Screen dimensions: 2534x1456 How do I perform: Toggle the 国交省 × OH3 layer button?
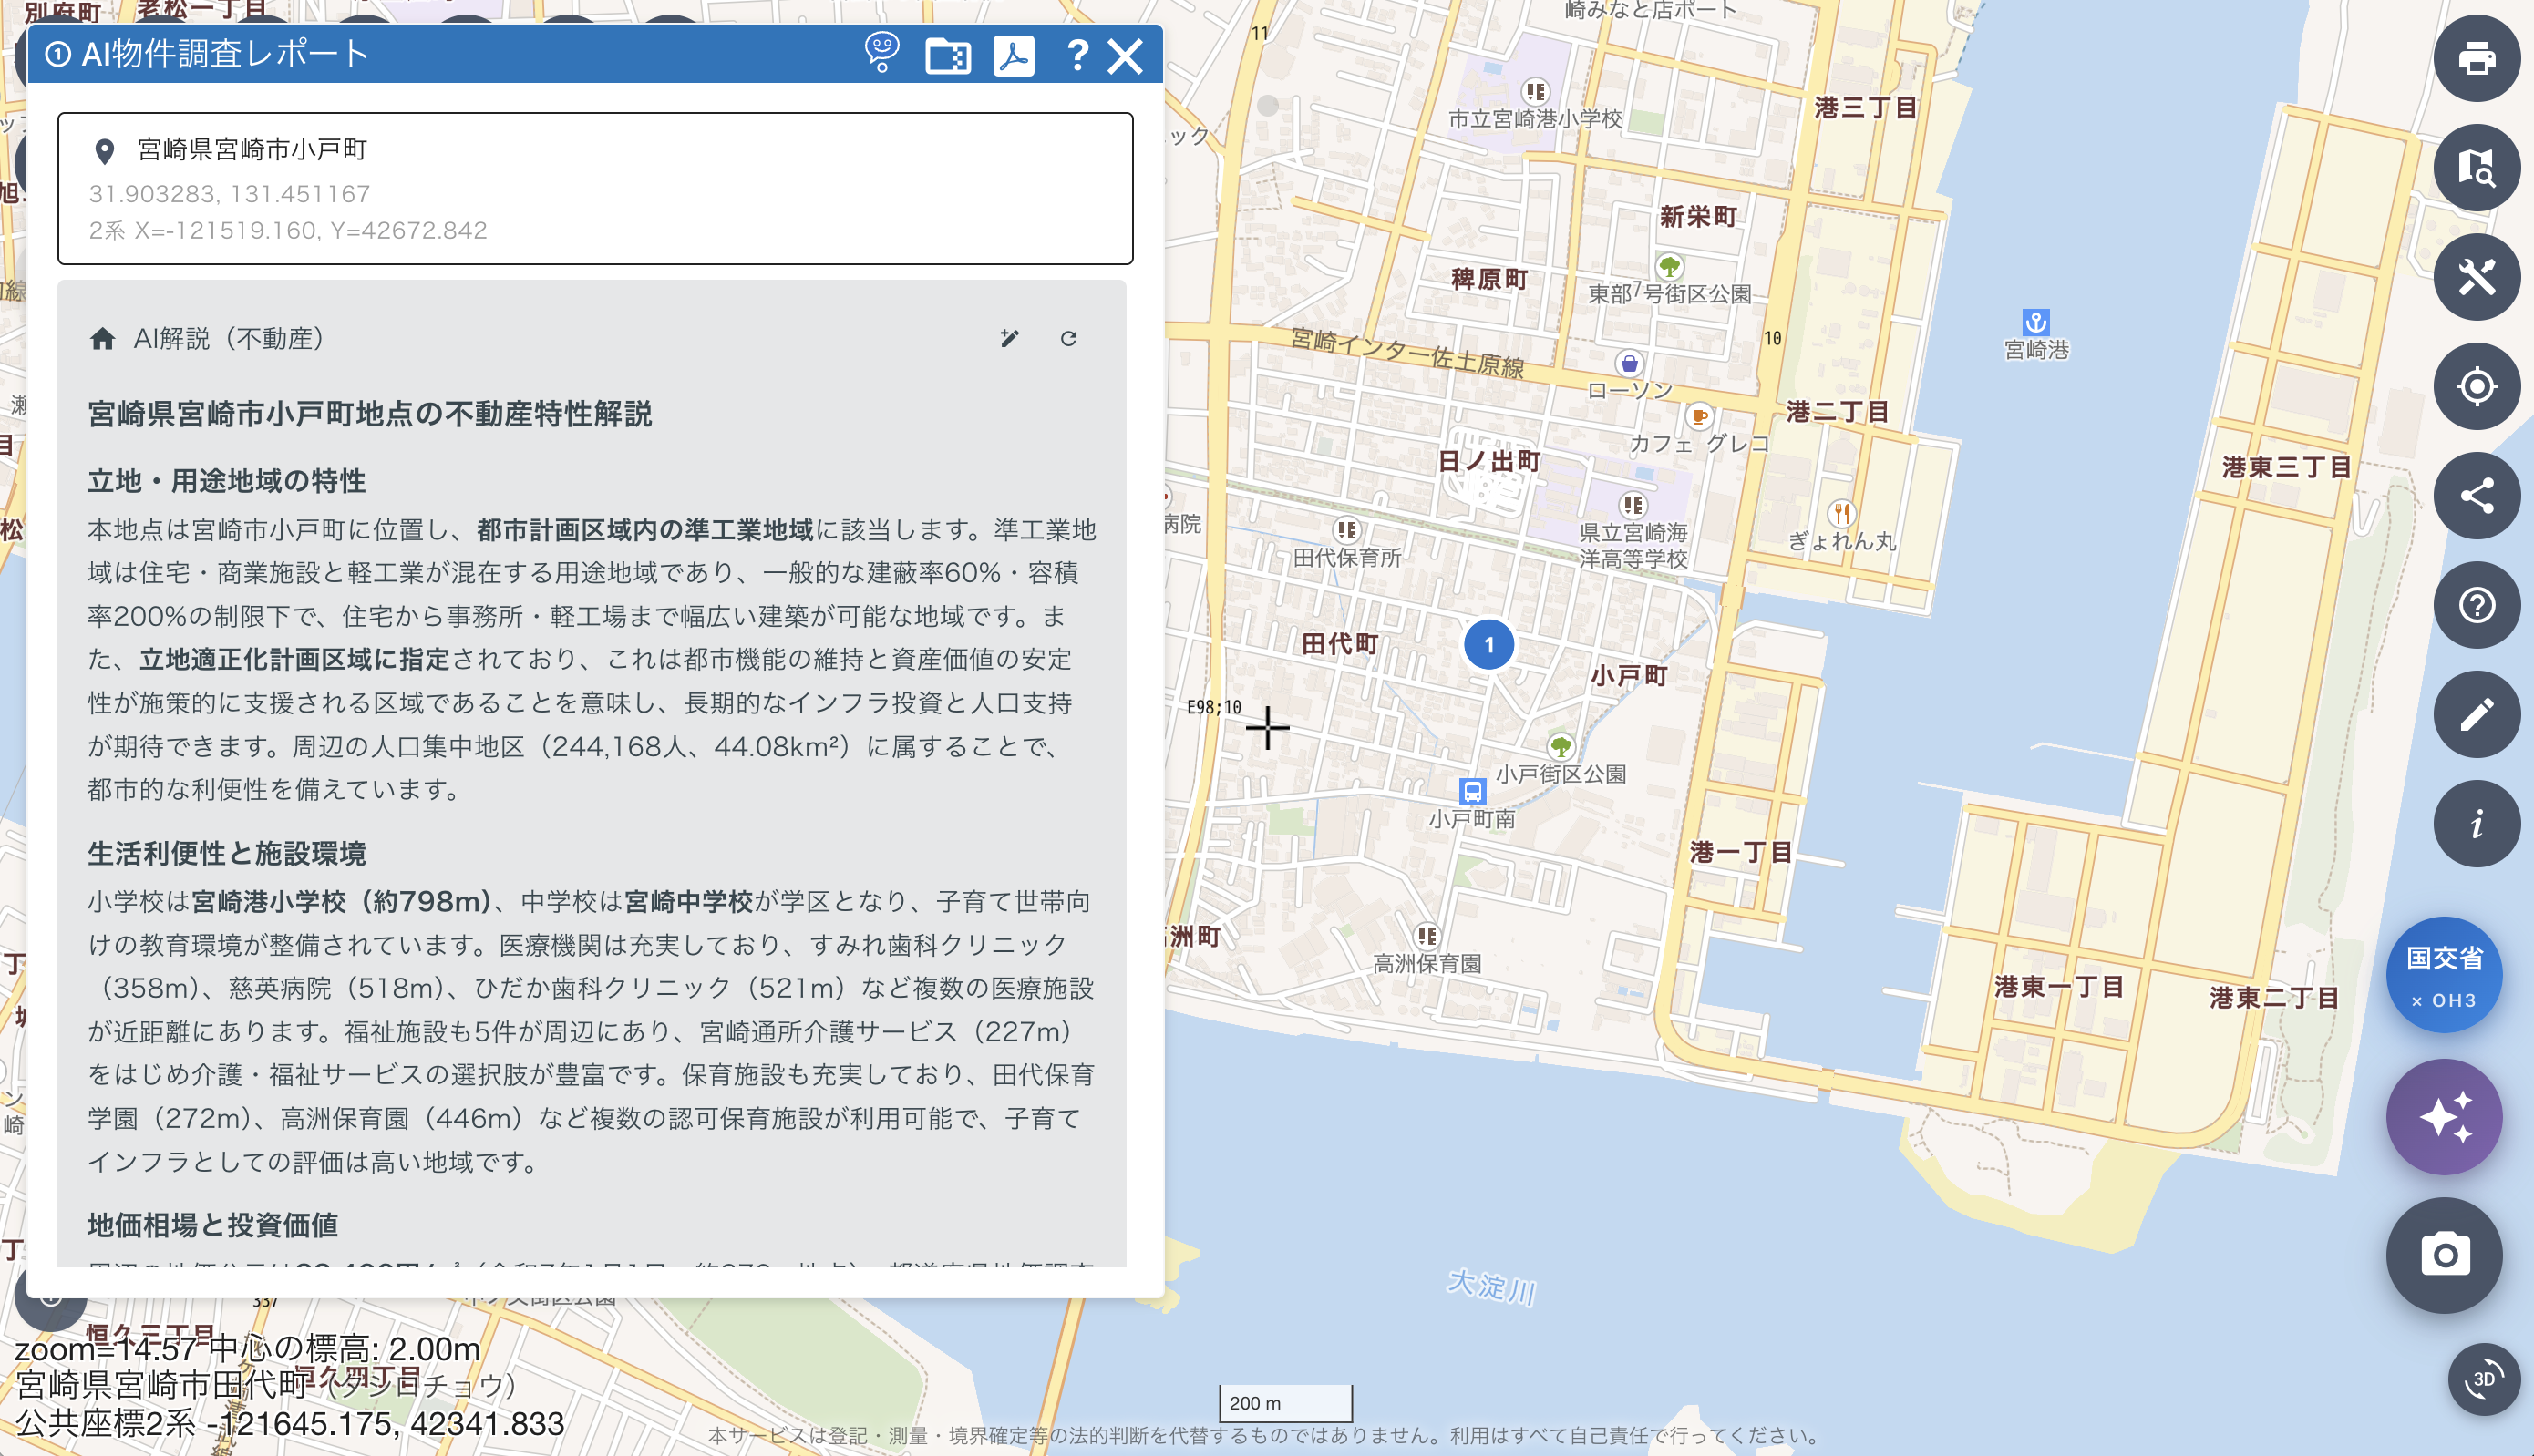[2444, 975]
